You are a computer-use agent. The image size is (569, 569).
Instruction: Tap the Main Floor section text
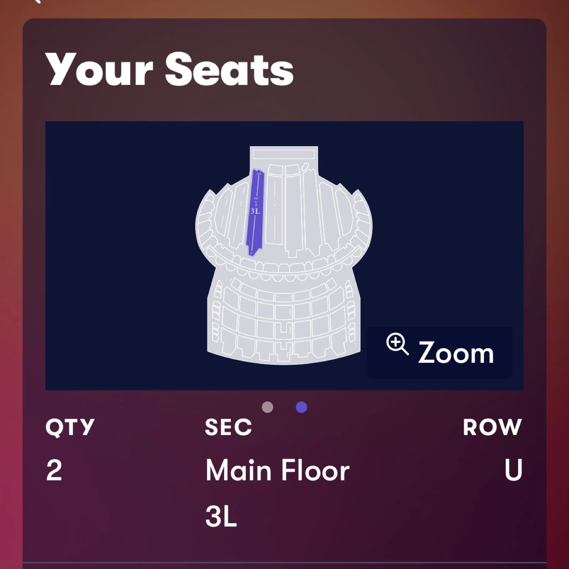click(x=277, y=471)
